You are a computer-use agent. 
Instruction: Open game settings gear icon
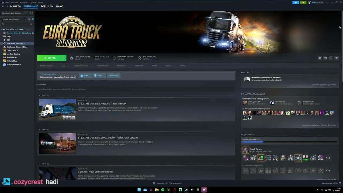(x=319, y=58)
